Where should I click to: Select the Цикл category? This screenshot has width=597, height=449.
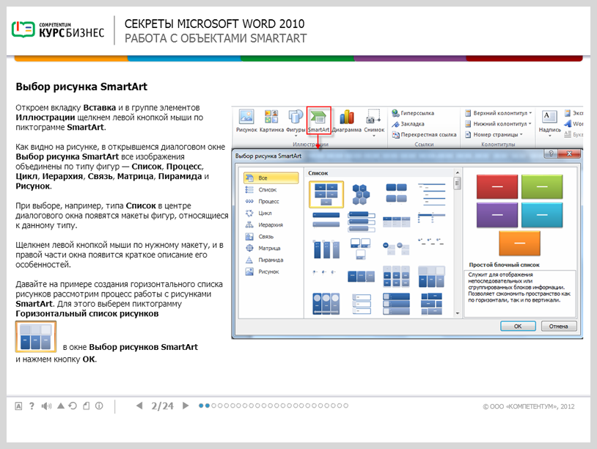tap(271, 213)
